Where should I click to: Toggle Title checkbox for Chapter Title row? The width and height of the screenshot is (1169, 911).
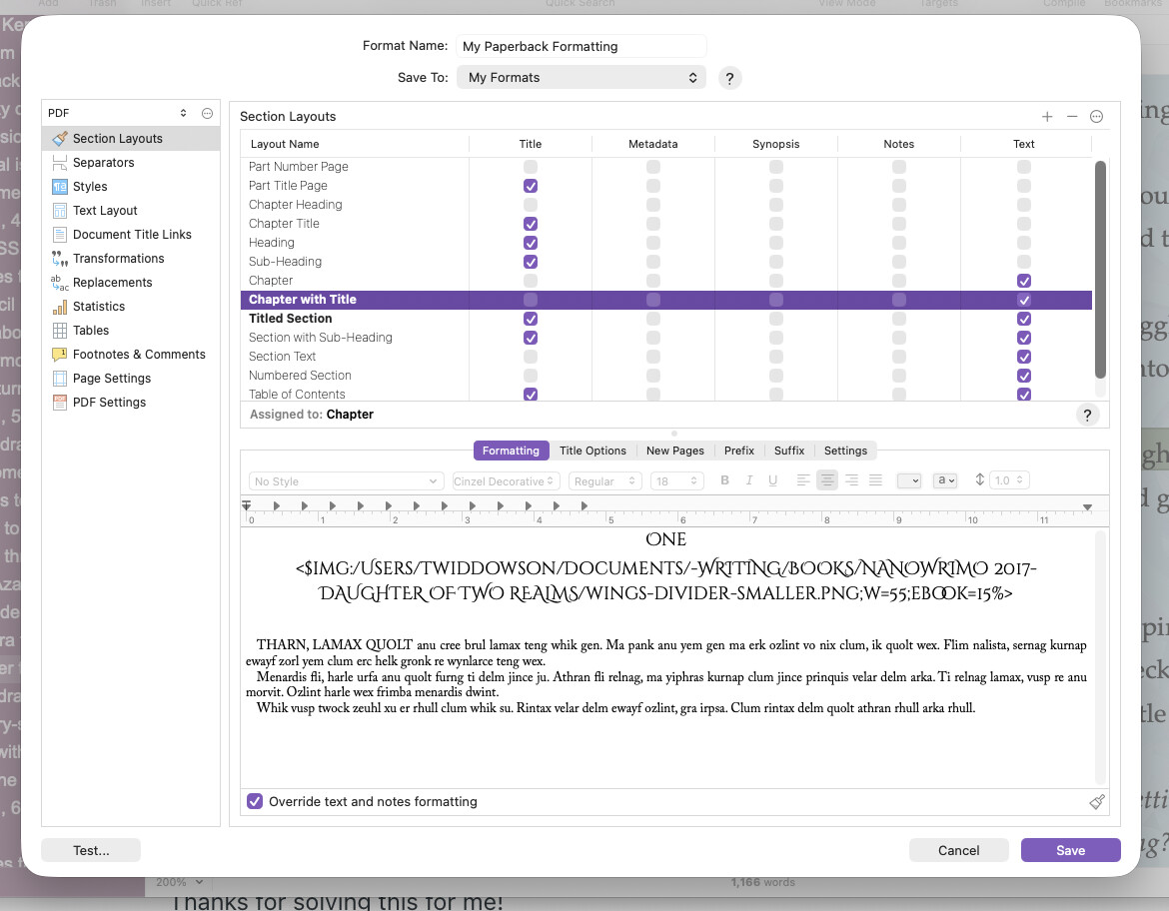tap(531, 224)
